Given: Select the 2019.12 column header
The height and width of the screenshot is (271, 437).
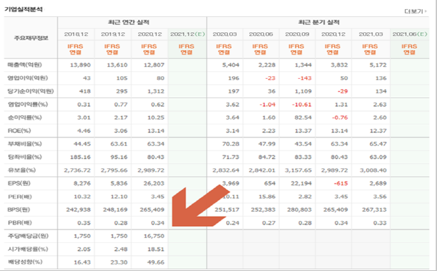Looking at the screenshot, I should (113, 34).
